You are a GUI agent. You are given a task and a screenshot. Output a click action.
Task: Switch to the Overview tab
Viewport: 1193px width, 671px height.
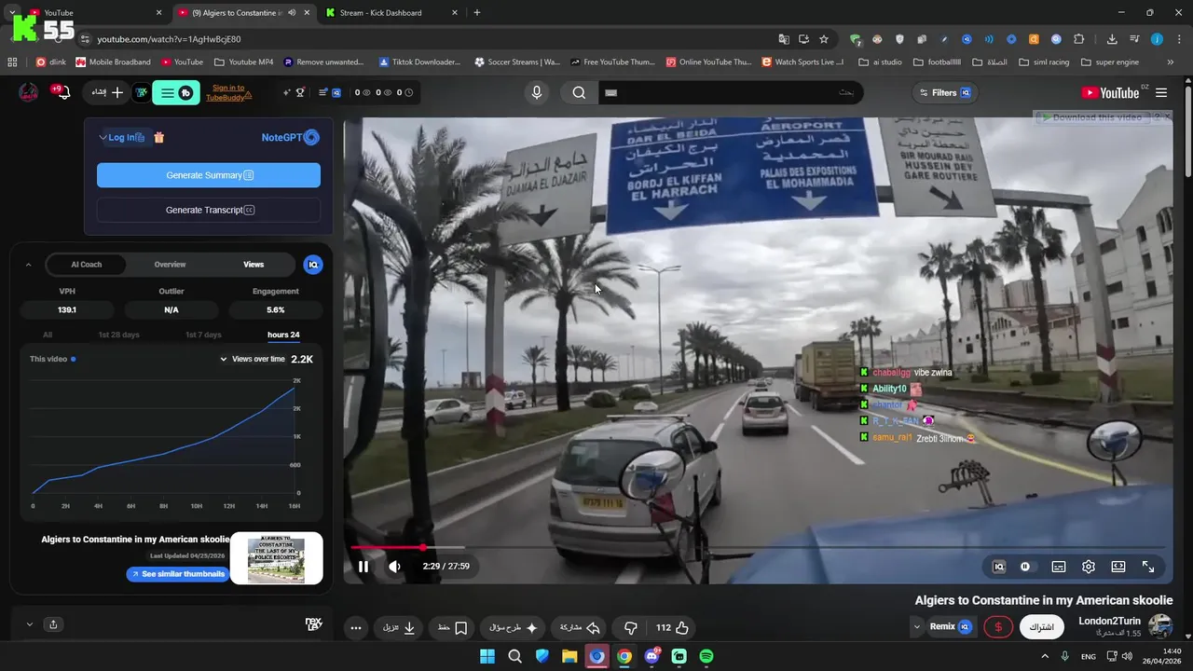170,265
